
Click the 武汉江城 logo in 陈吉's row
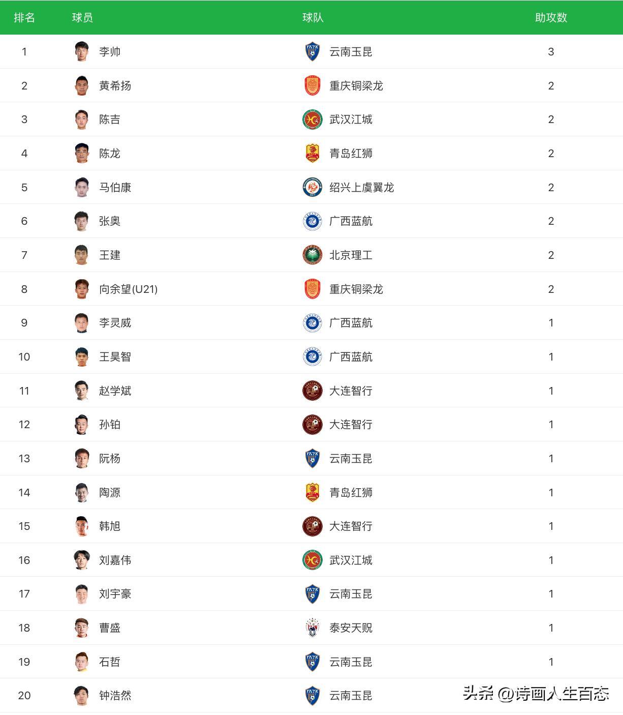point(312,120)
